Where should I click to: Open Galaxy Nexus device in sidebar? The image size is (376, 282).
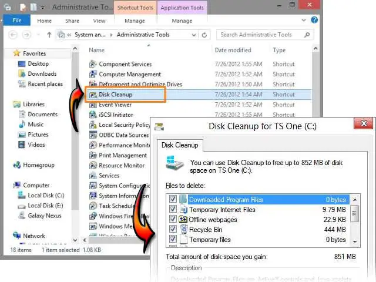pos(45,216)
